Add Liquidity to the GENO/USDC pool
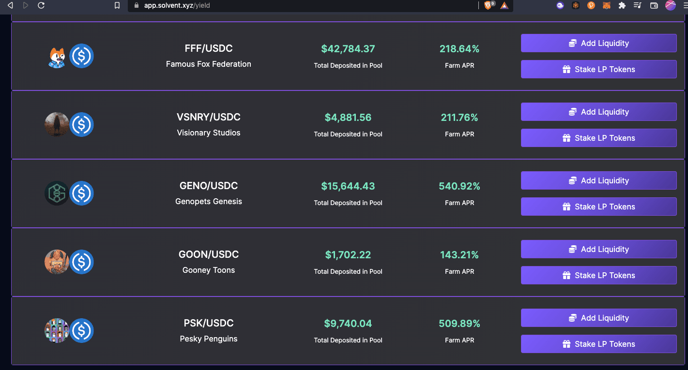Image resolution: width=688 pixels, height=370 pixels. [598, 180]
